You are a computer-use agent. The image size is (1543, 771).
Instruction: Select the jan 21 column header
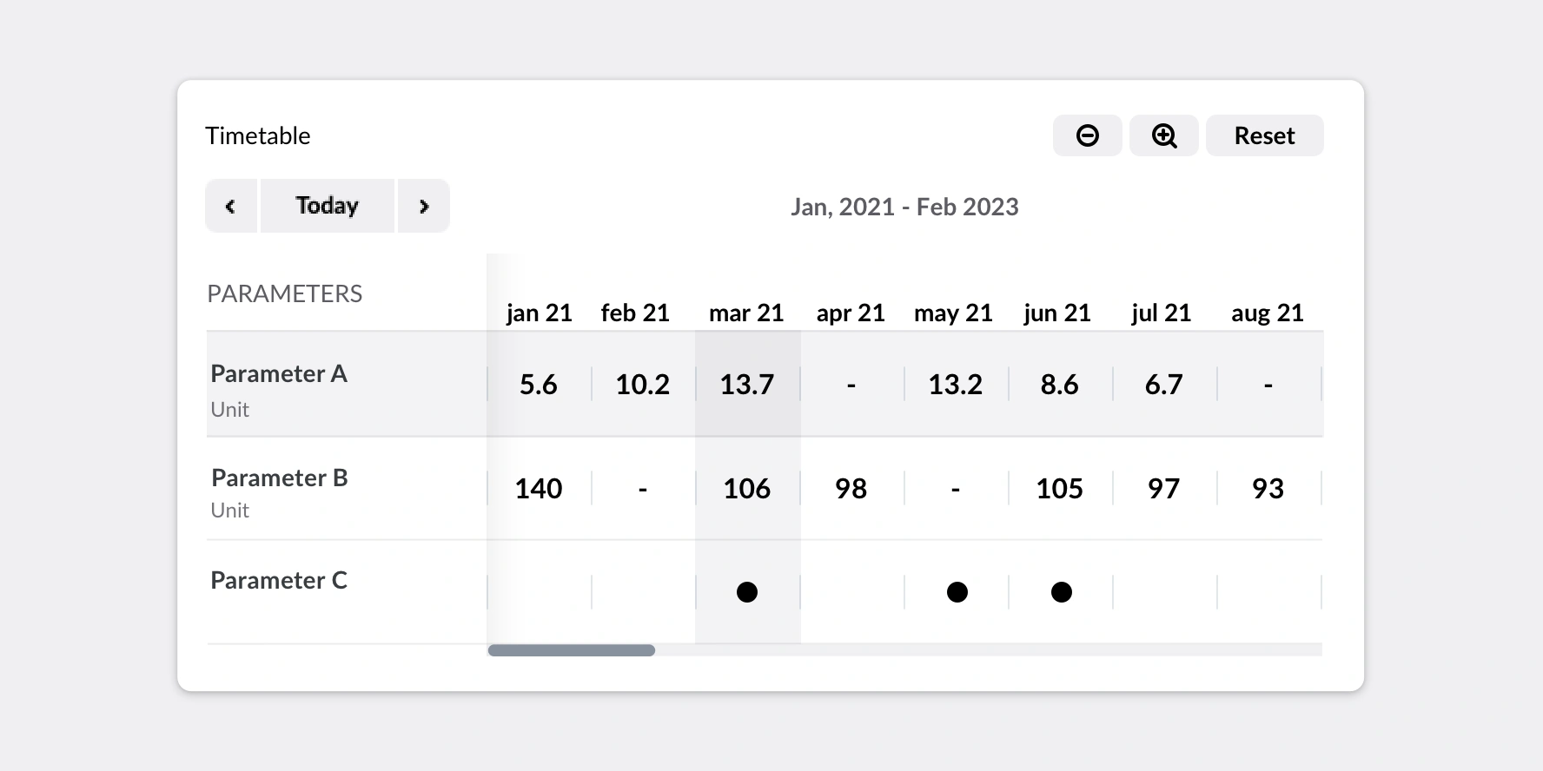tap(539, 313)
